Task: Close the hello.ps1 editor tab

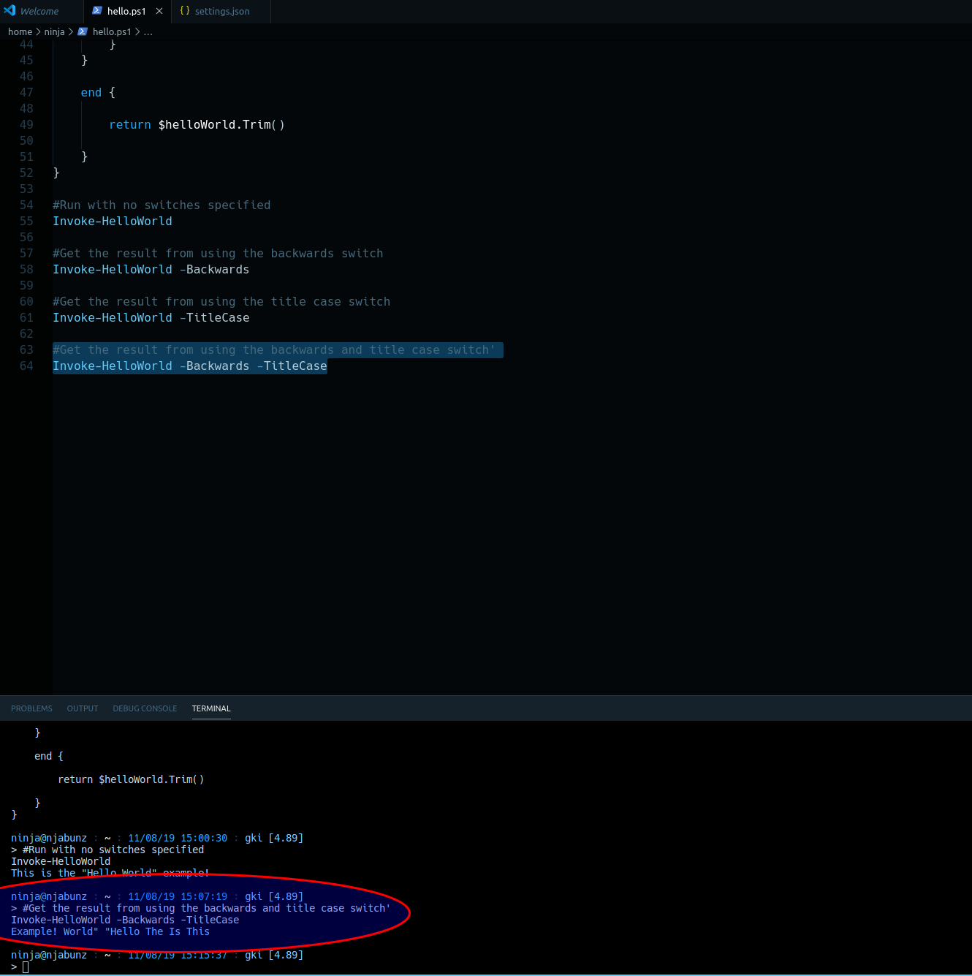Action: tap(159, 11)
